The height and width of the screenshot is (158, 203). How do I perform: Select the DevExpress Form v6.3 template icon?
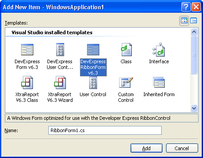(x=27, y=50)
